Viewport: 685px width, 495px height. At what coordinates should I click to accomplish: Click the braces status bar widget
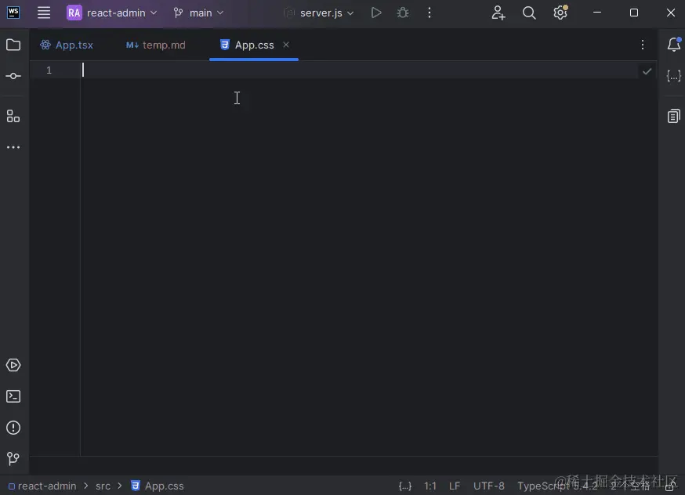pyautogui.click(x=405, y=486)
